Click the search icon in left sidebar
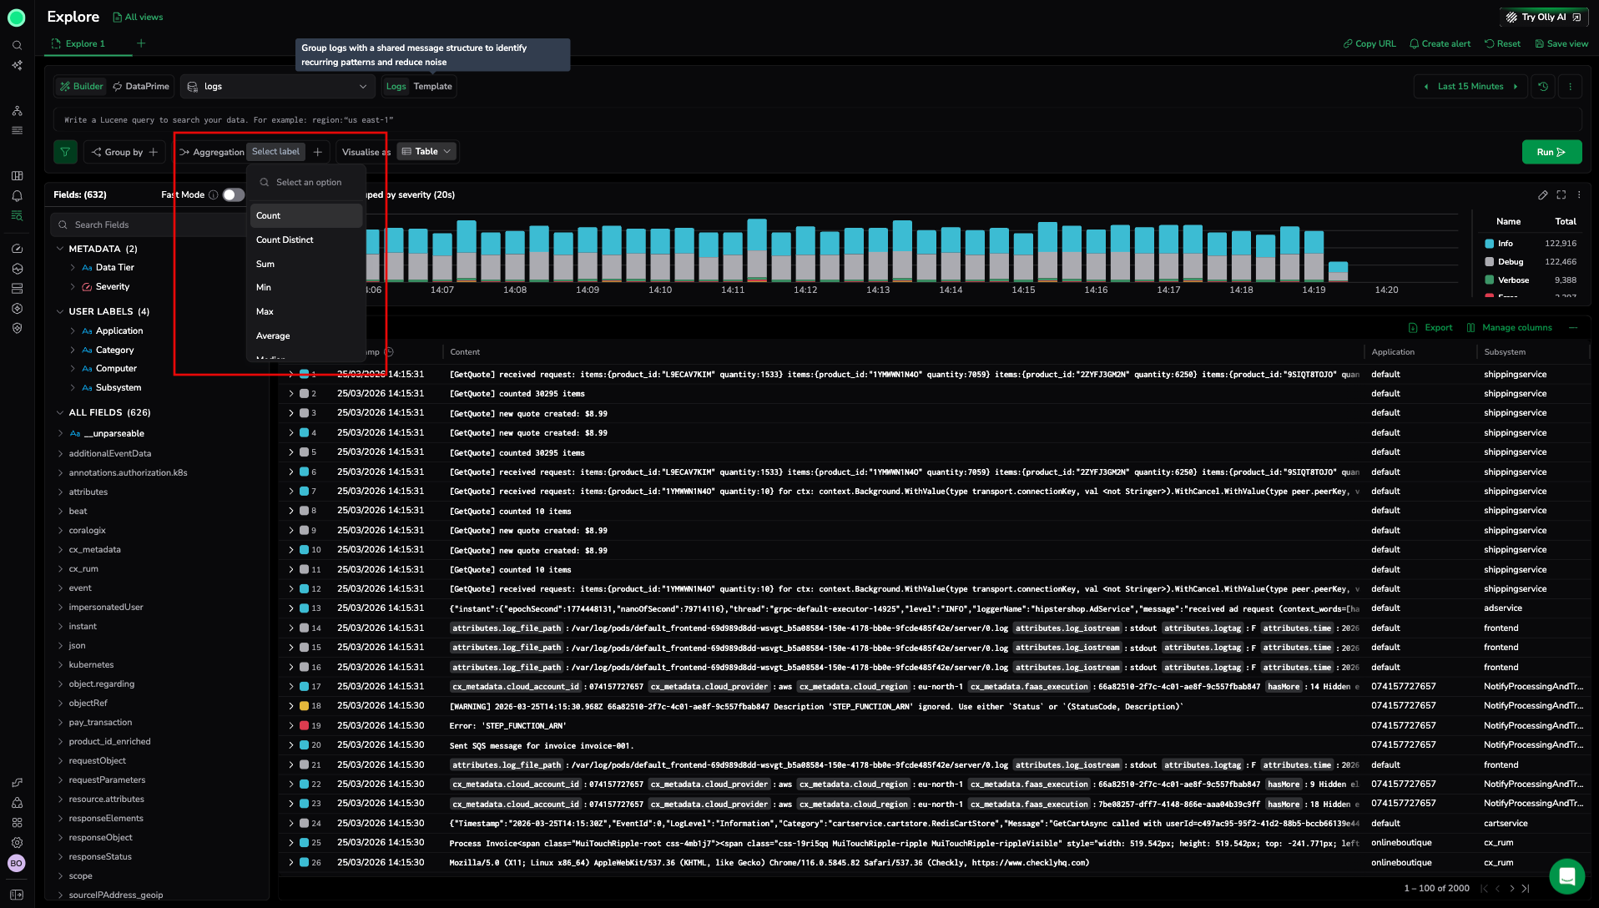 coord(17,45)
